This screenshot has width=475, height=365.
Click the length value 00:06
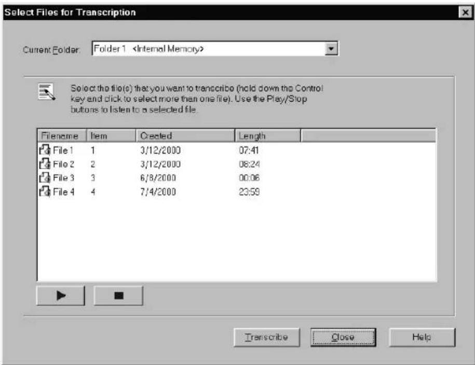point(249,178)
